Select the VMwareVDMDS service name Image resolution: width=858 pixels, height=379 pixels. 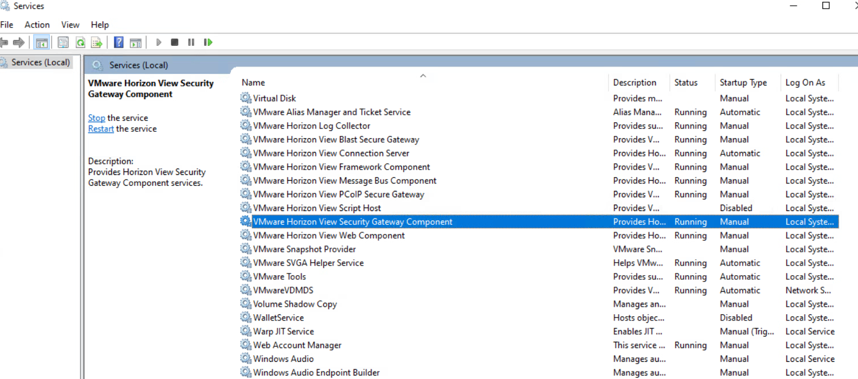[283, 291]
